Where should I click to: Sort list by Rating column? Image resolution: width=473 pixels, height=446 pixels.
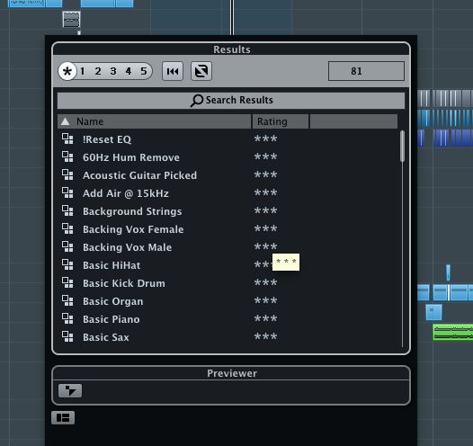point(281,121)
